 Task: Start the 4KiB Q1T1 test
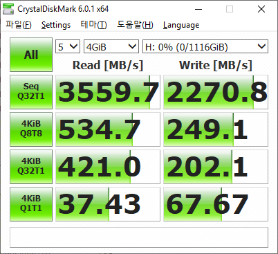[x=31, y=204]
